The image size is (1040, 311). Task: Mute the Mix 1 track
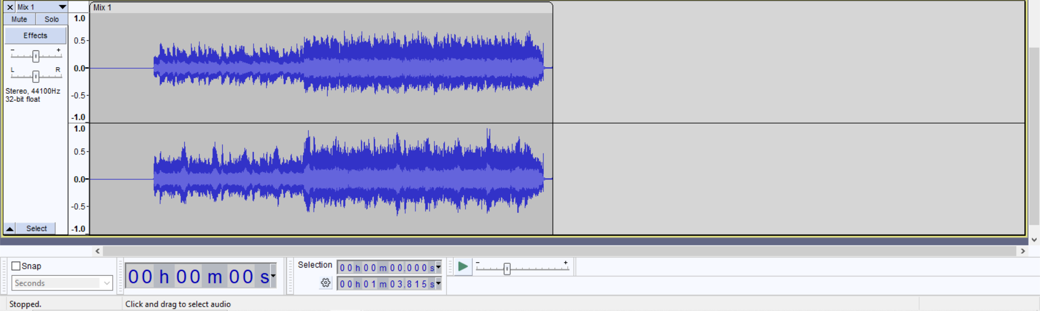(x=19, y=19)
